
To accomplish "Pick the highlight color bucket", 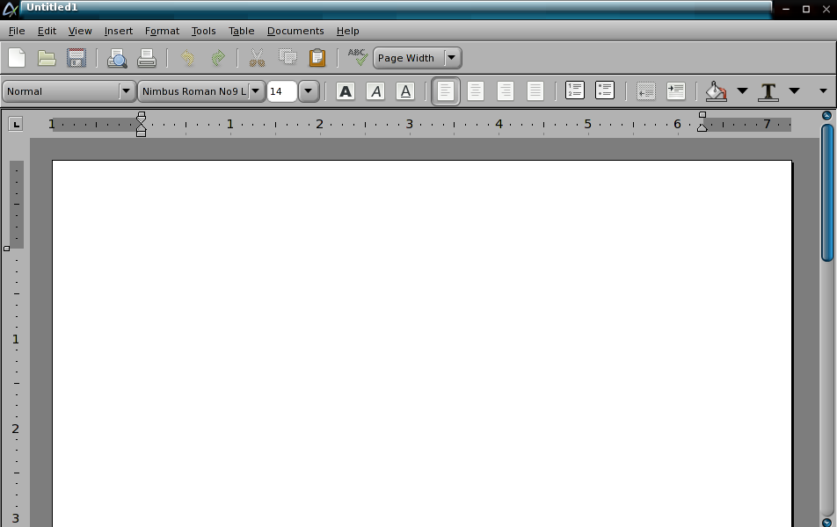I will point(716,90).
